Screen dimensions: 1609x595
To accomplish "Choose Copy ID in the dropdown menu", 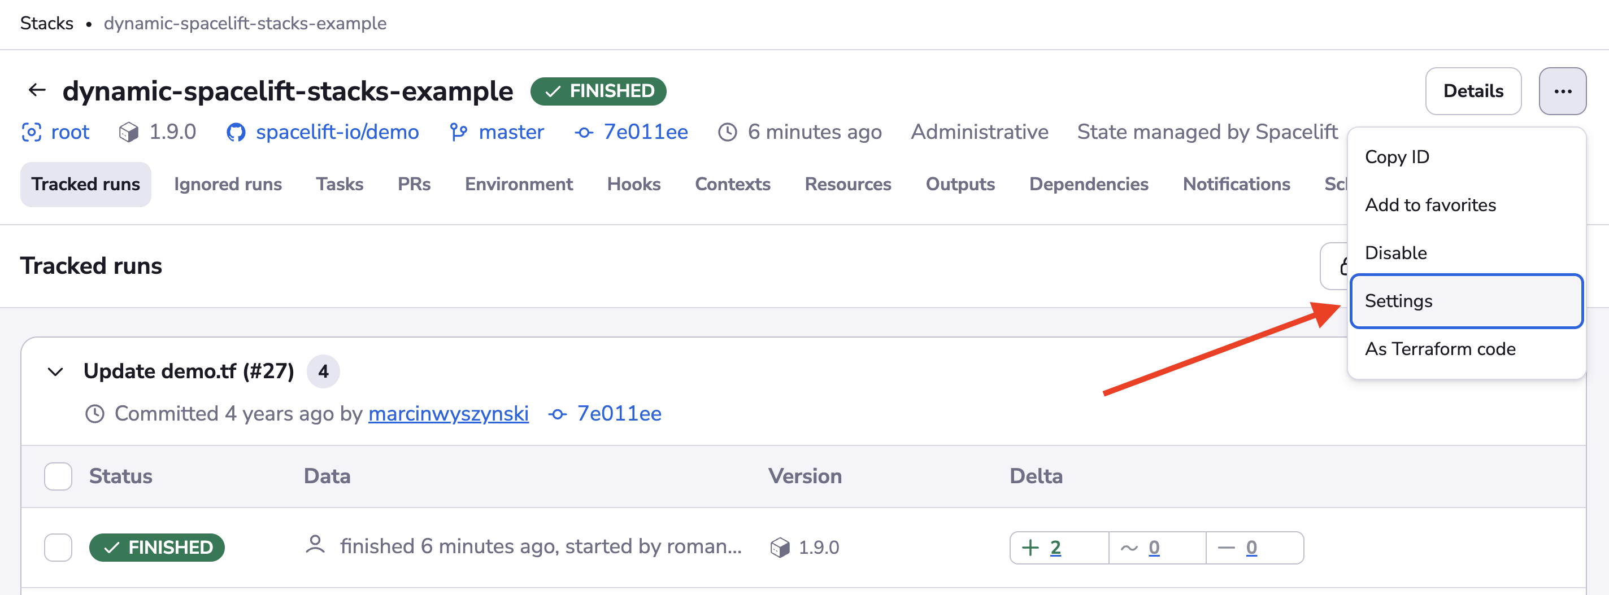I will pyautogui.click(x=1397, y=157).
